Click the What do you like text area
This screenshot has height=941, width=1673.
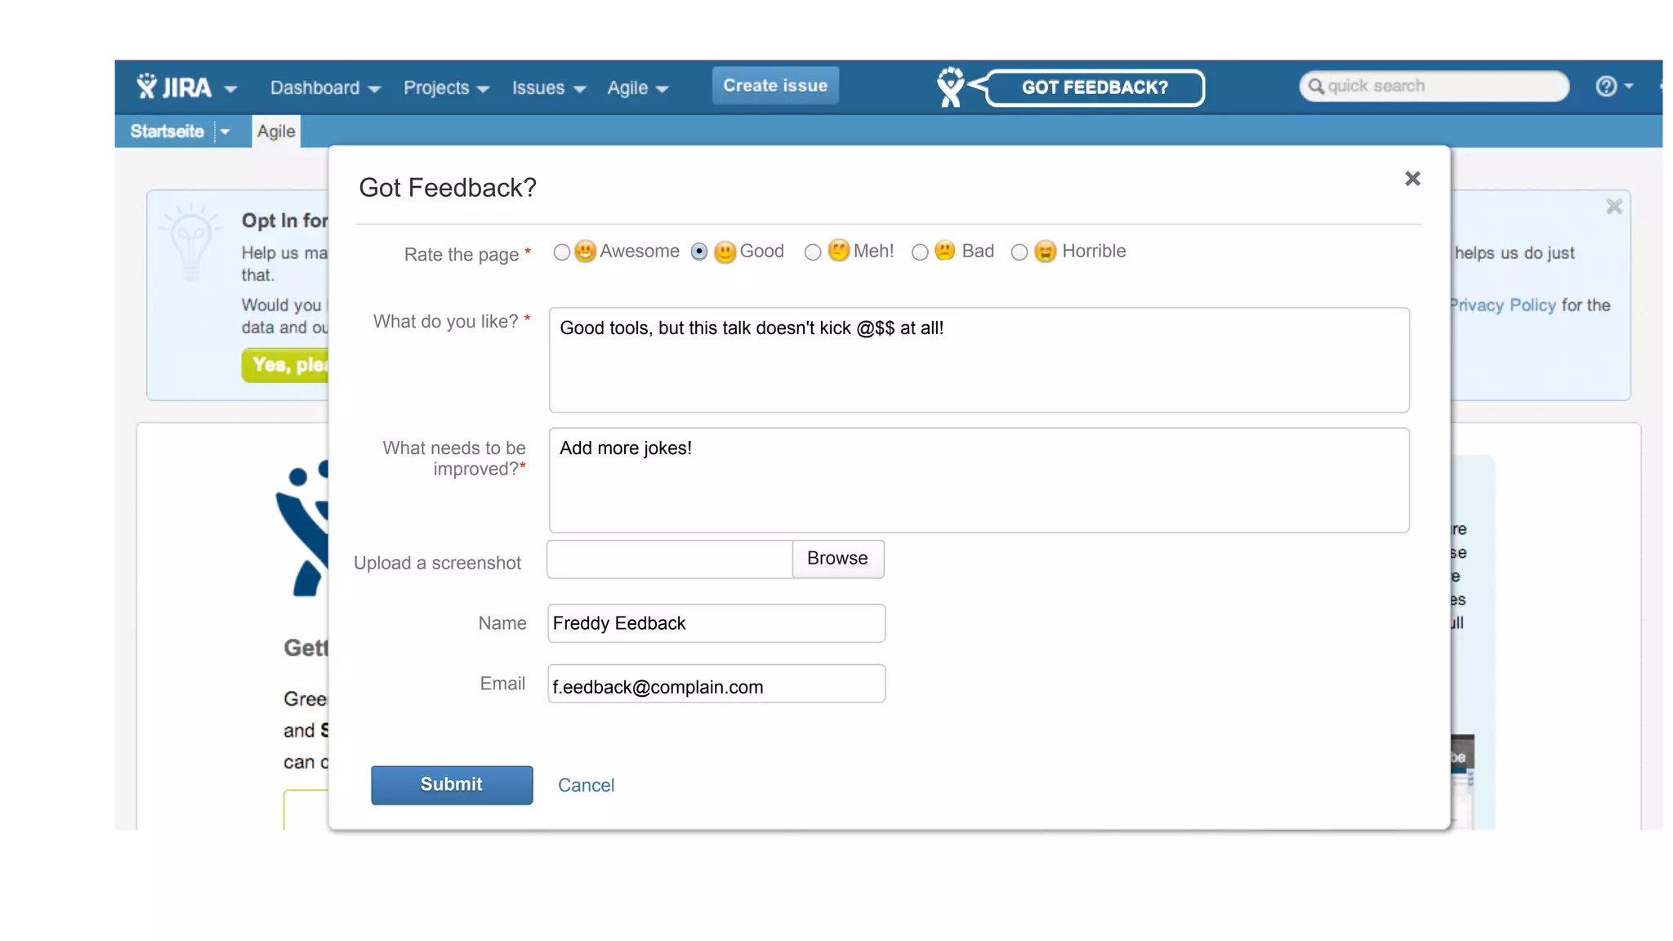click(979, 360)
